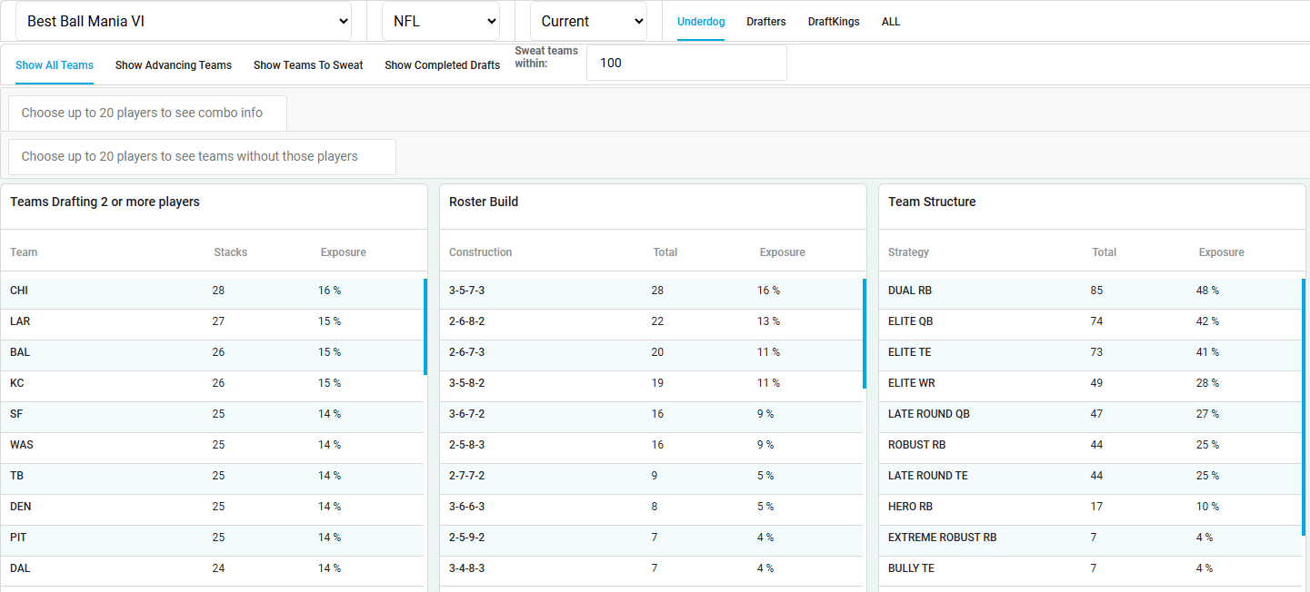Switch to the Underdog tab
1310x592 pixels.
pos(701,22)
